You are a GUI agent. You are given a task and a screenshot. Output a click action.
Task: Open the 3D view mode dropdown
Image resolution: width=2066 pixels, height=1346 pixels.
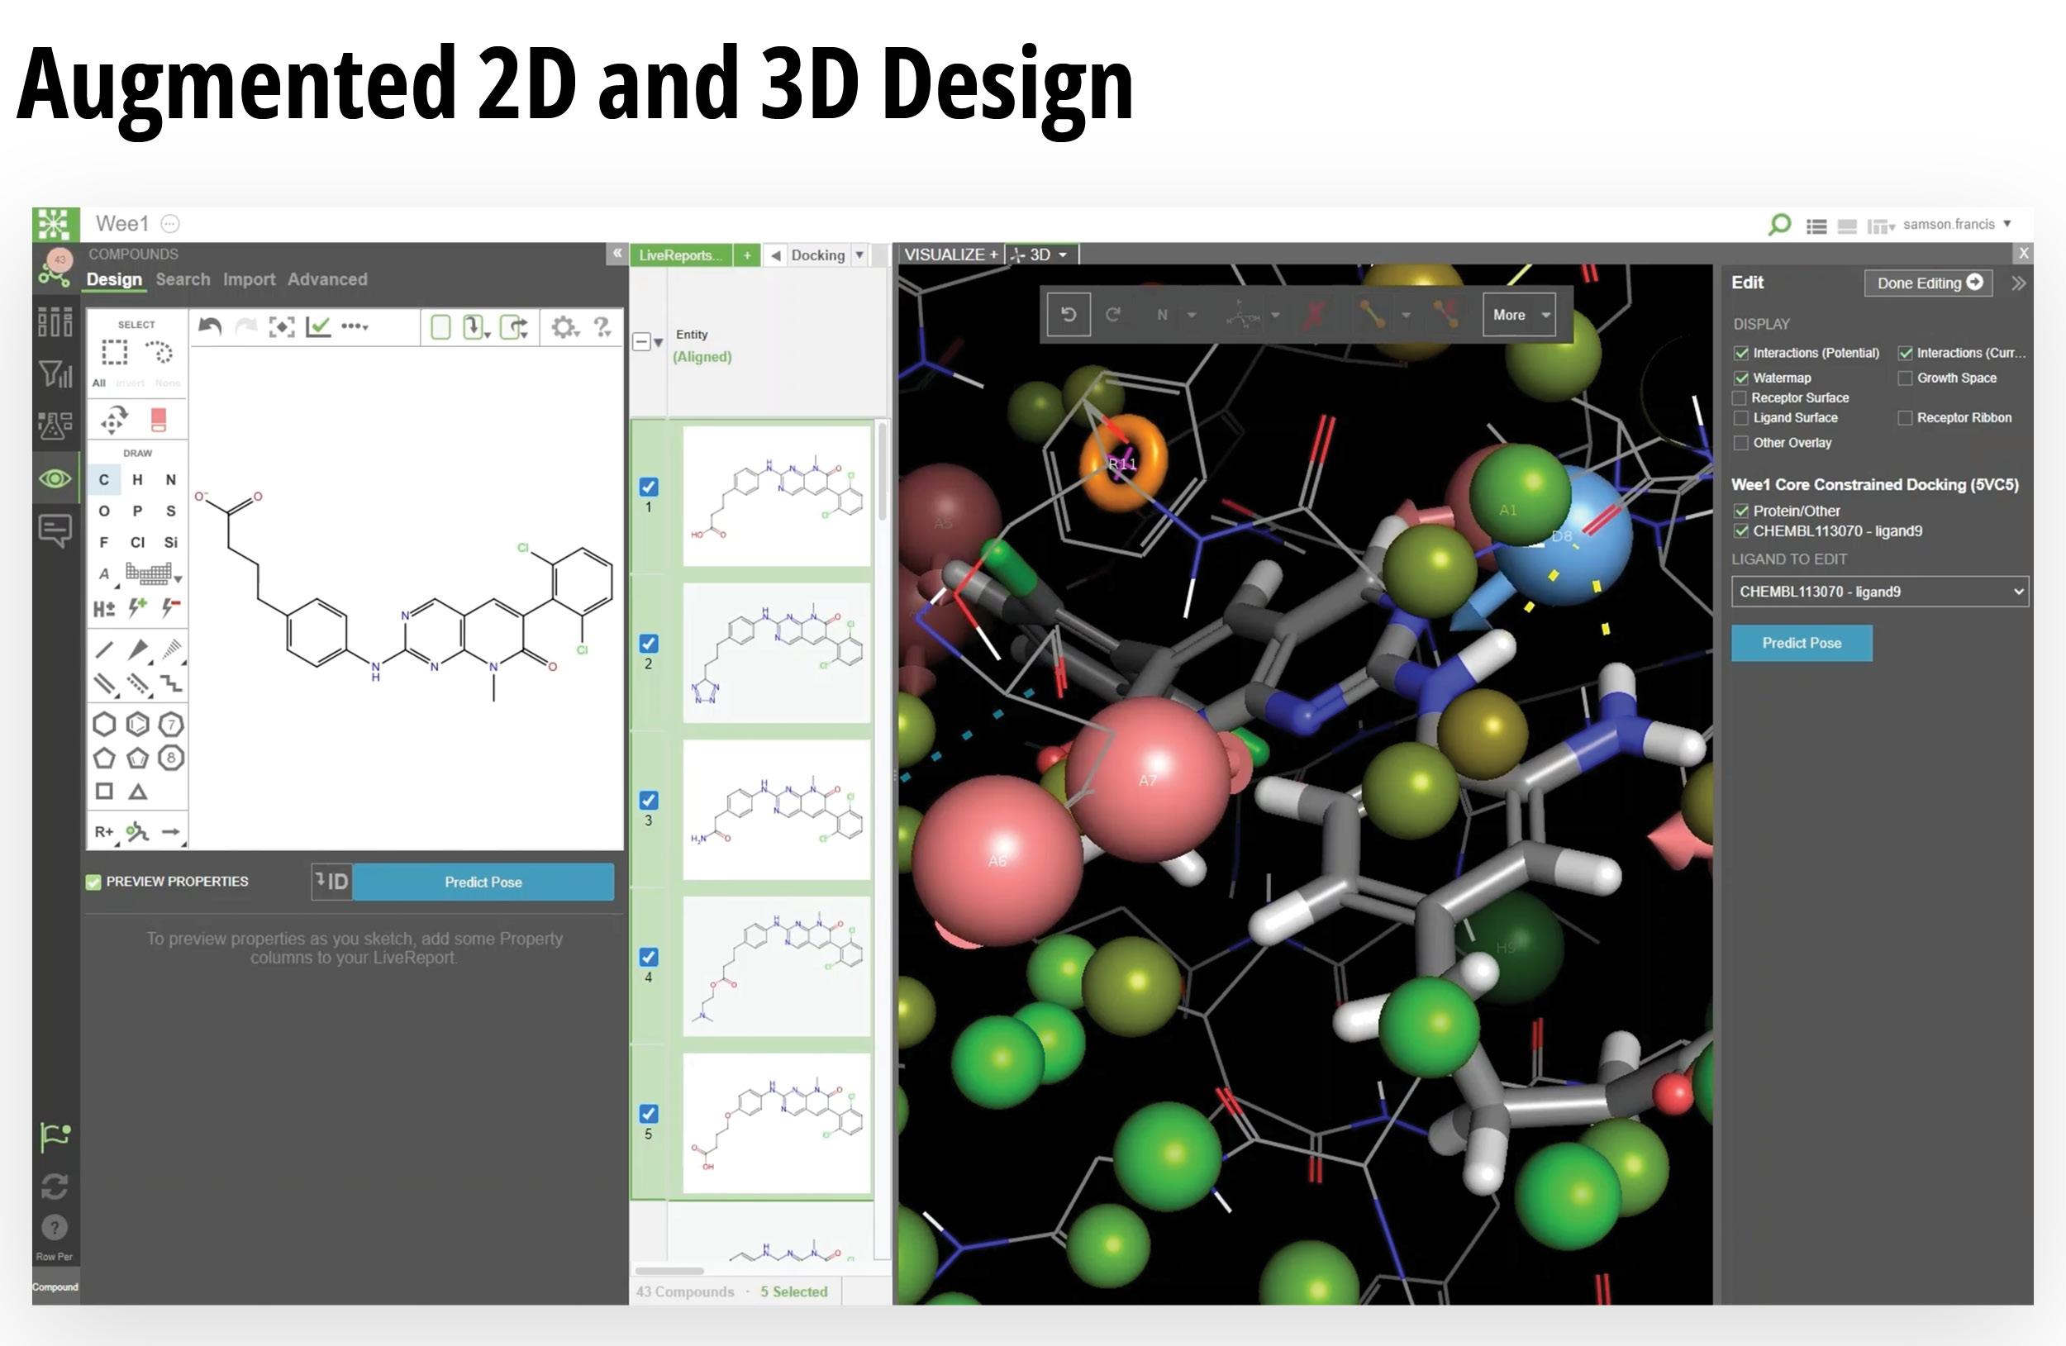click(1042, 255)
